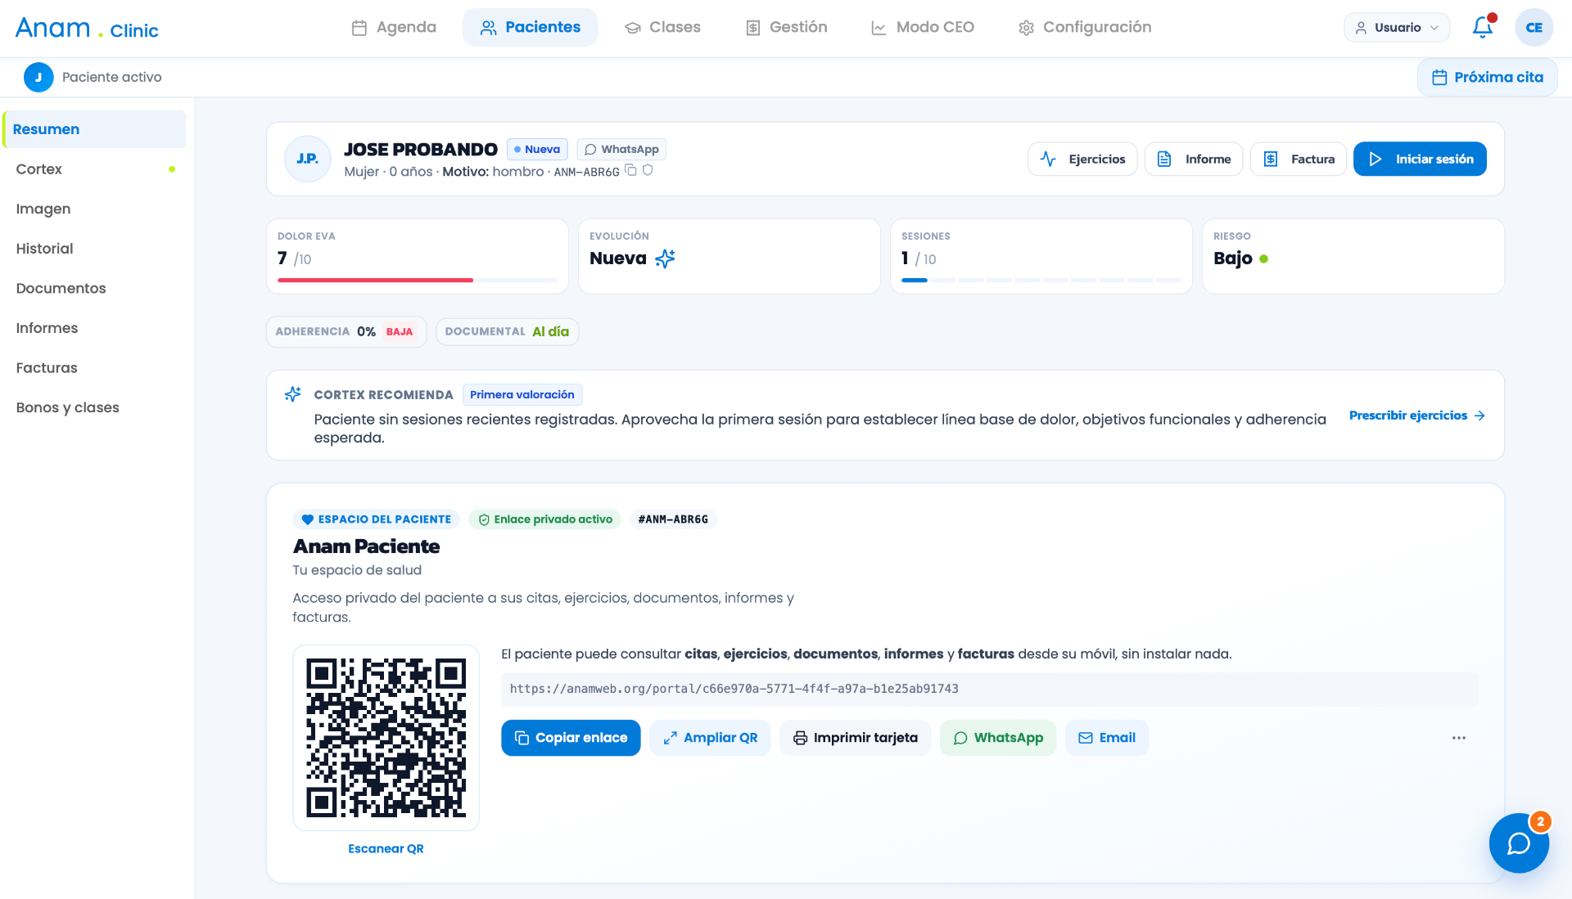Click the Cortex sparkle recommendation icon
1572x899 pixels.
pyautogui.click(x=292, y=394)
